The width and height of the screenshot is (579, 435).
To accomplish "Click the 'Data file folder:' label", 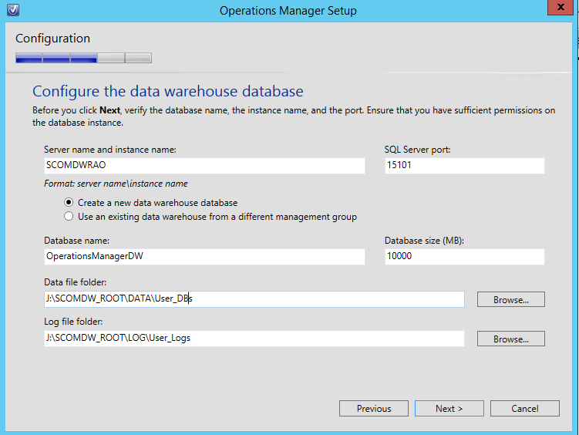I will pyautogui.click(x=76, y=282).
